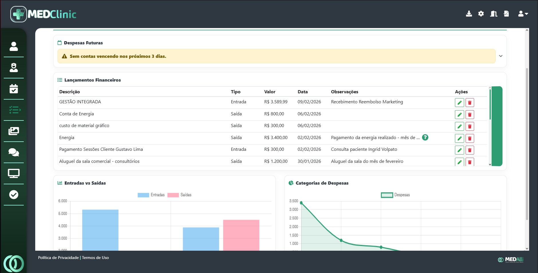Delete the Conta de Energia entry
Image resolution: width=538 pixels, height=273 pixels.
pyautogui.click(x=470, y=115)
